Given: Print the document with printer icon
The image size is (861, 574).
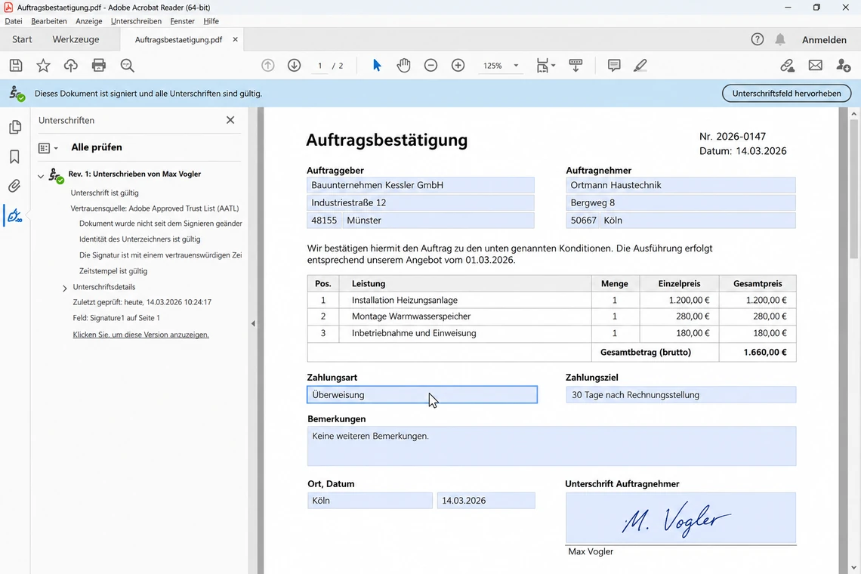Looking at the screenshot, I should click(x=99, y=66).
